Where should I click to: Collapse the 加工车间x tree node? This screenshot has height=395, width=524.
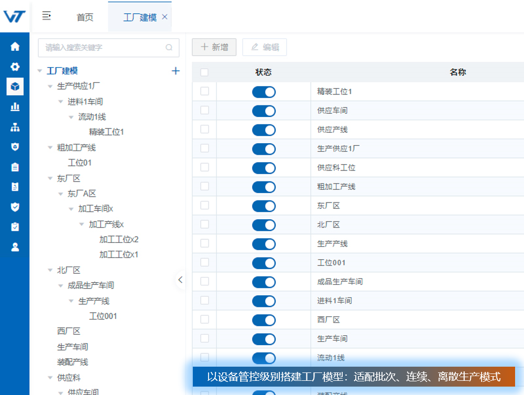tap(71, 209)
